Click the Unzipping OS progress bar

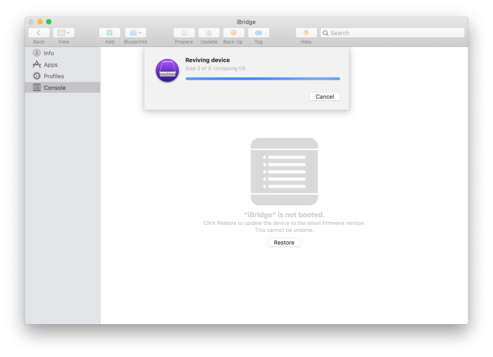tap(262, 79)
